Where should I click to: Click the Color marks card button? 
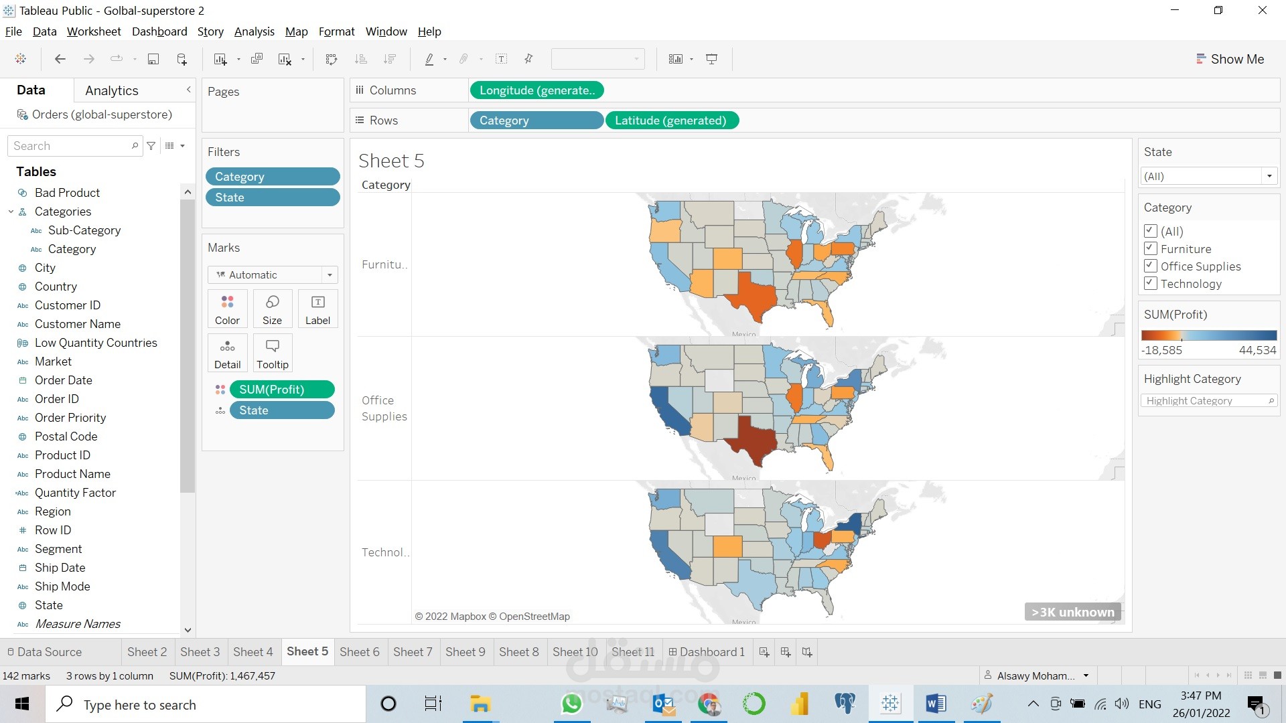tap(227, 309)
